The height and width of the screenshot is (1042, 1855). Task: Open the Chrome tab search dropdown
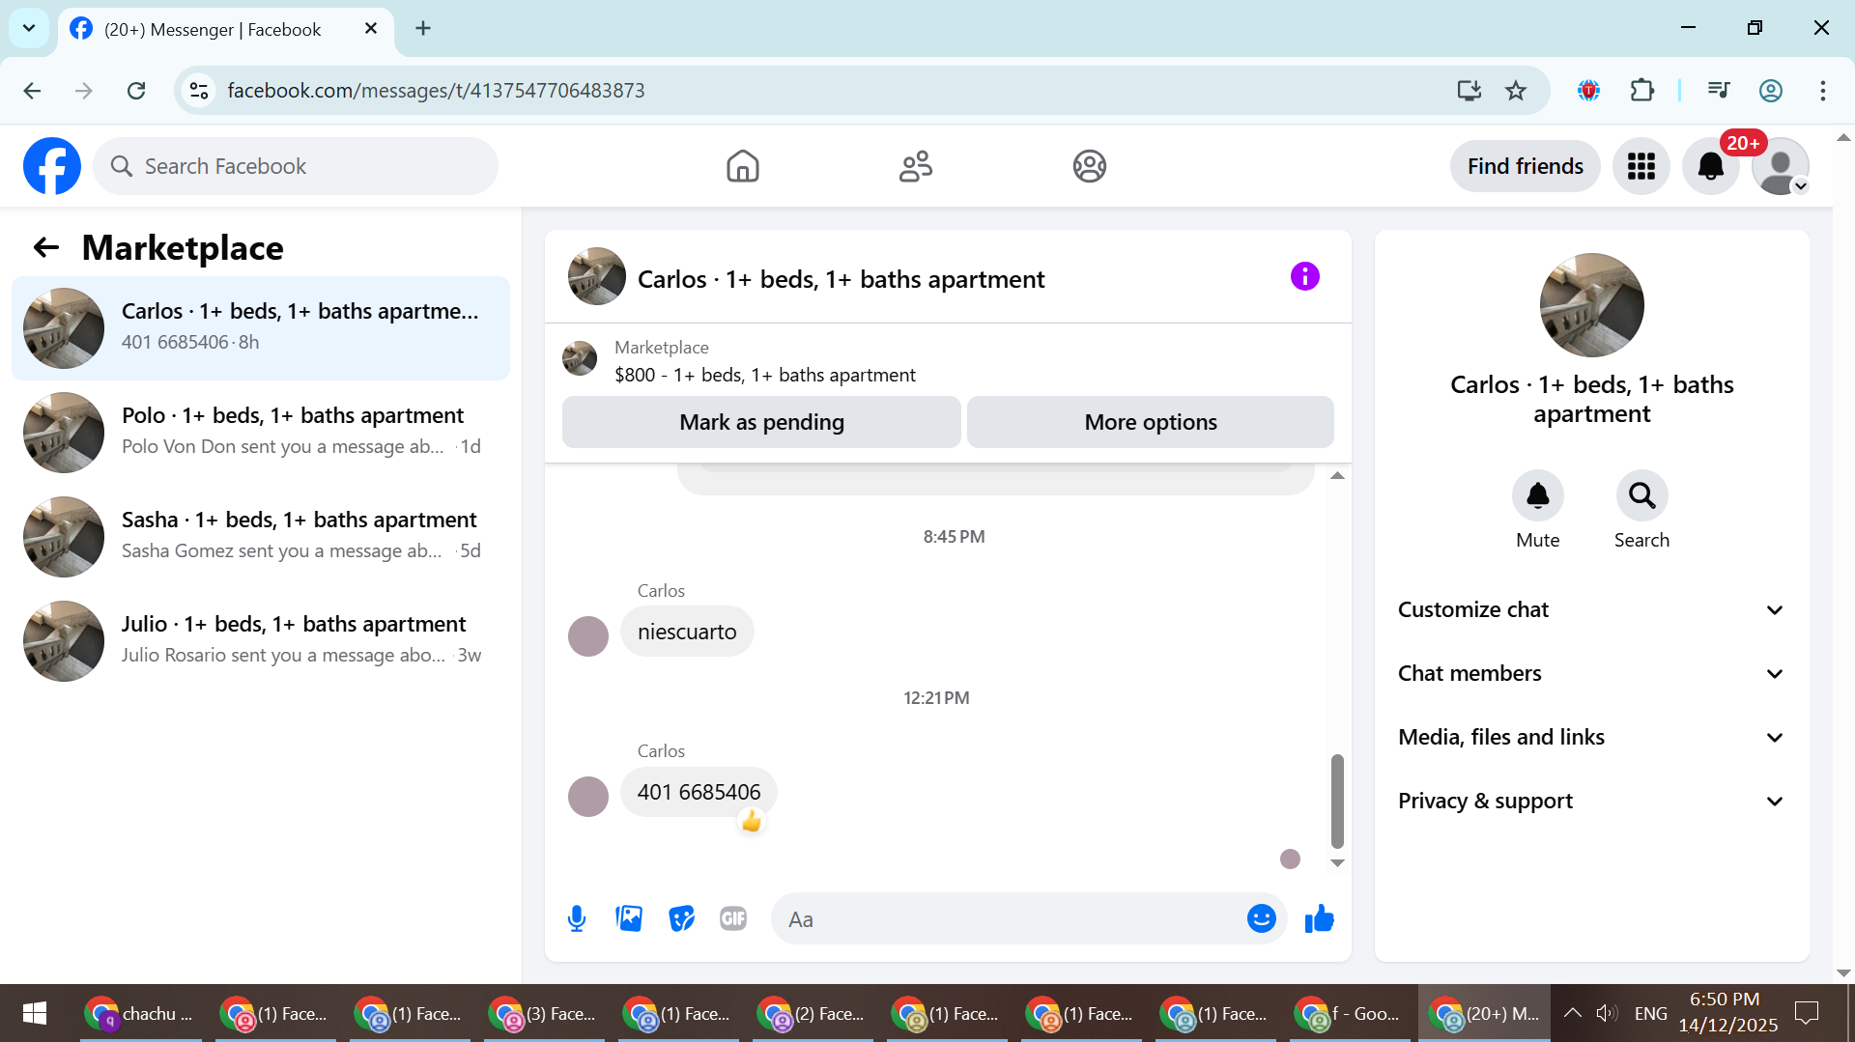point(29,28)
